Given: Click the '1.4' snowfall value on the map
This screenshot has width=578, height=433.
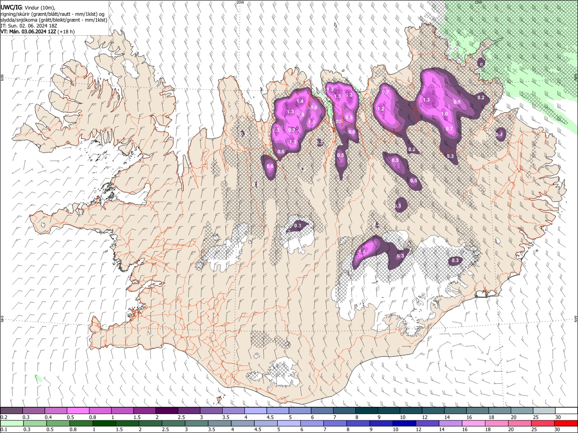Looking at the screenshot, I should (300, 101).
